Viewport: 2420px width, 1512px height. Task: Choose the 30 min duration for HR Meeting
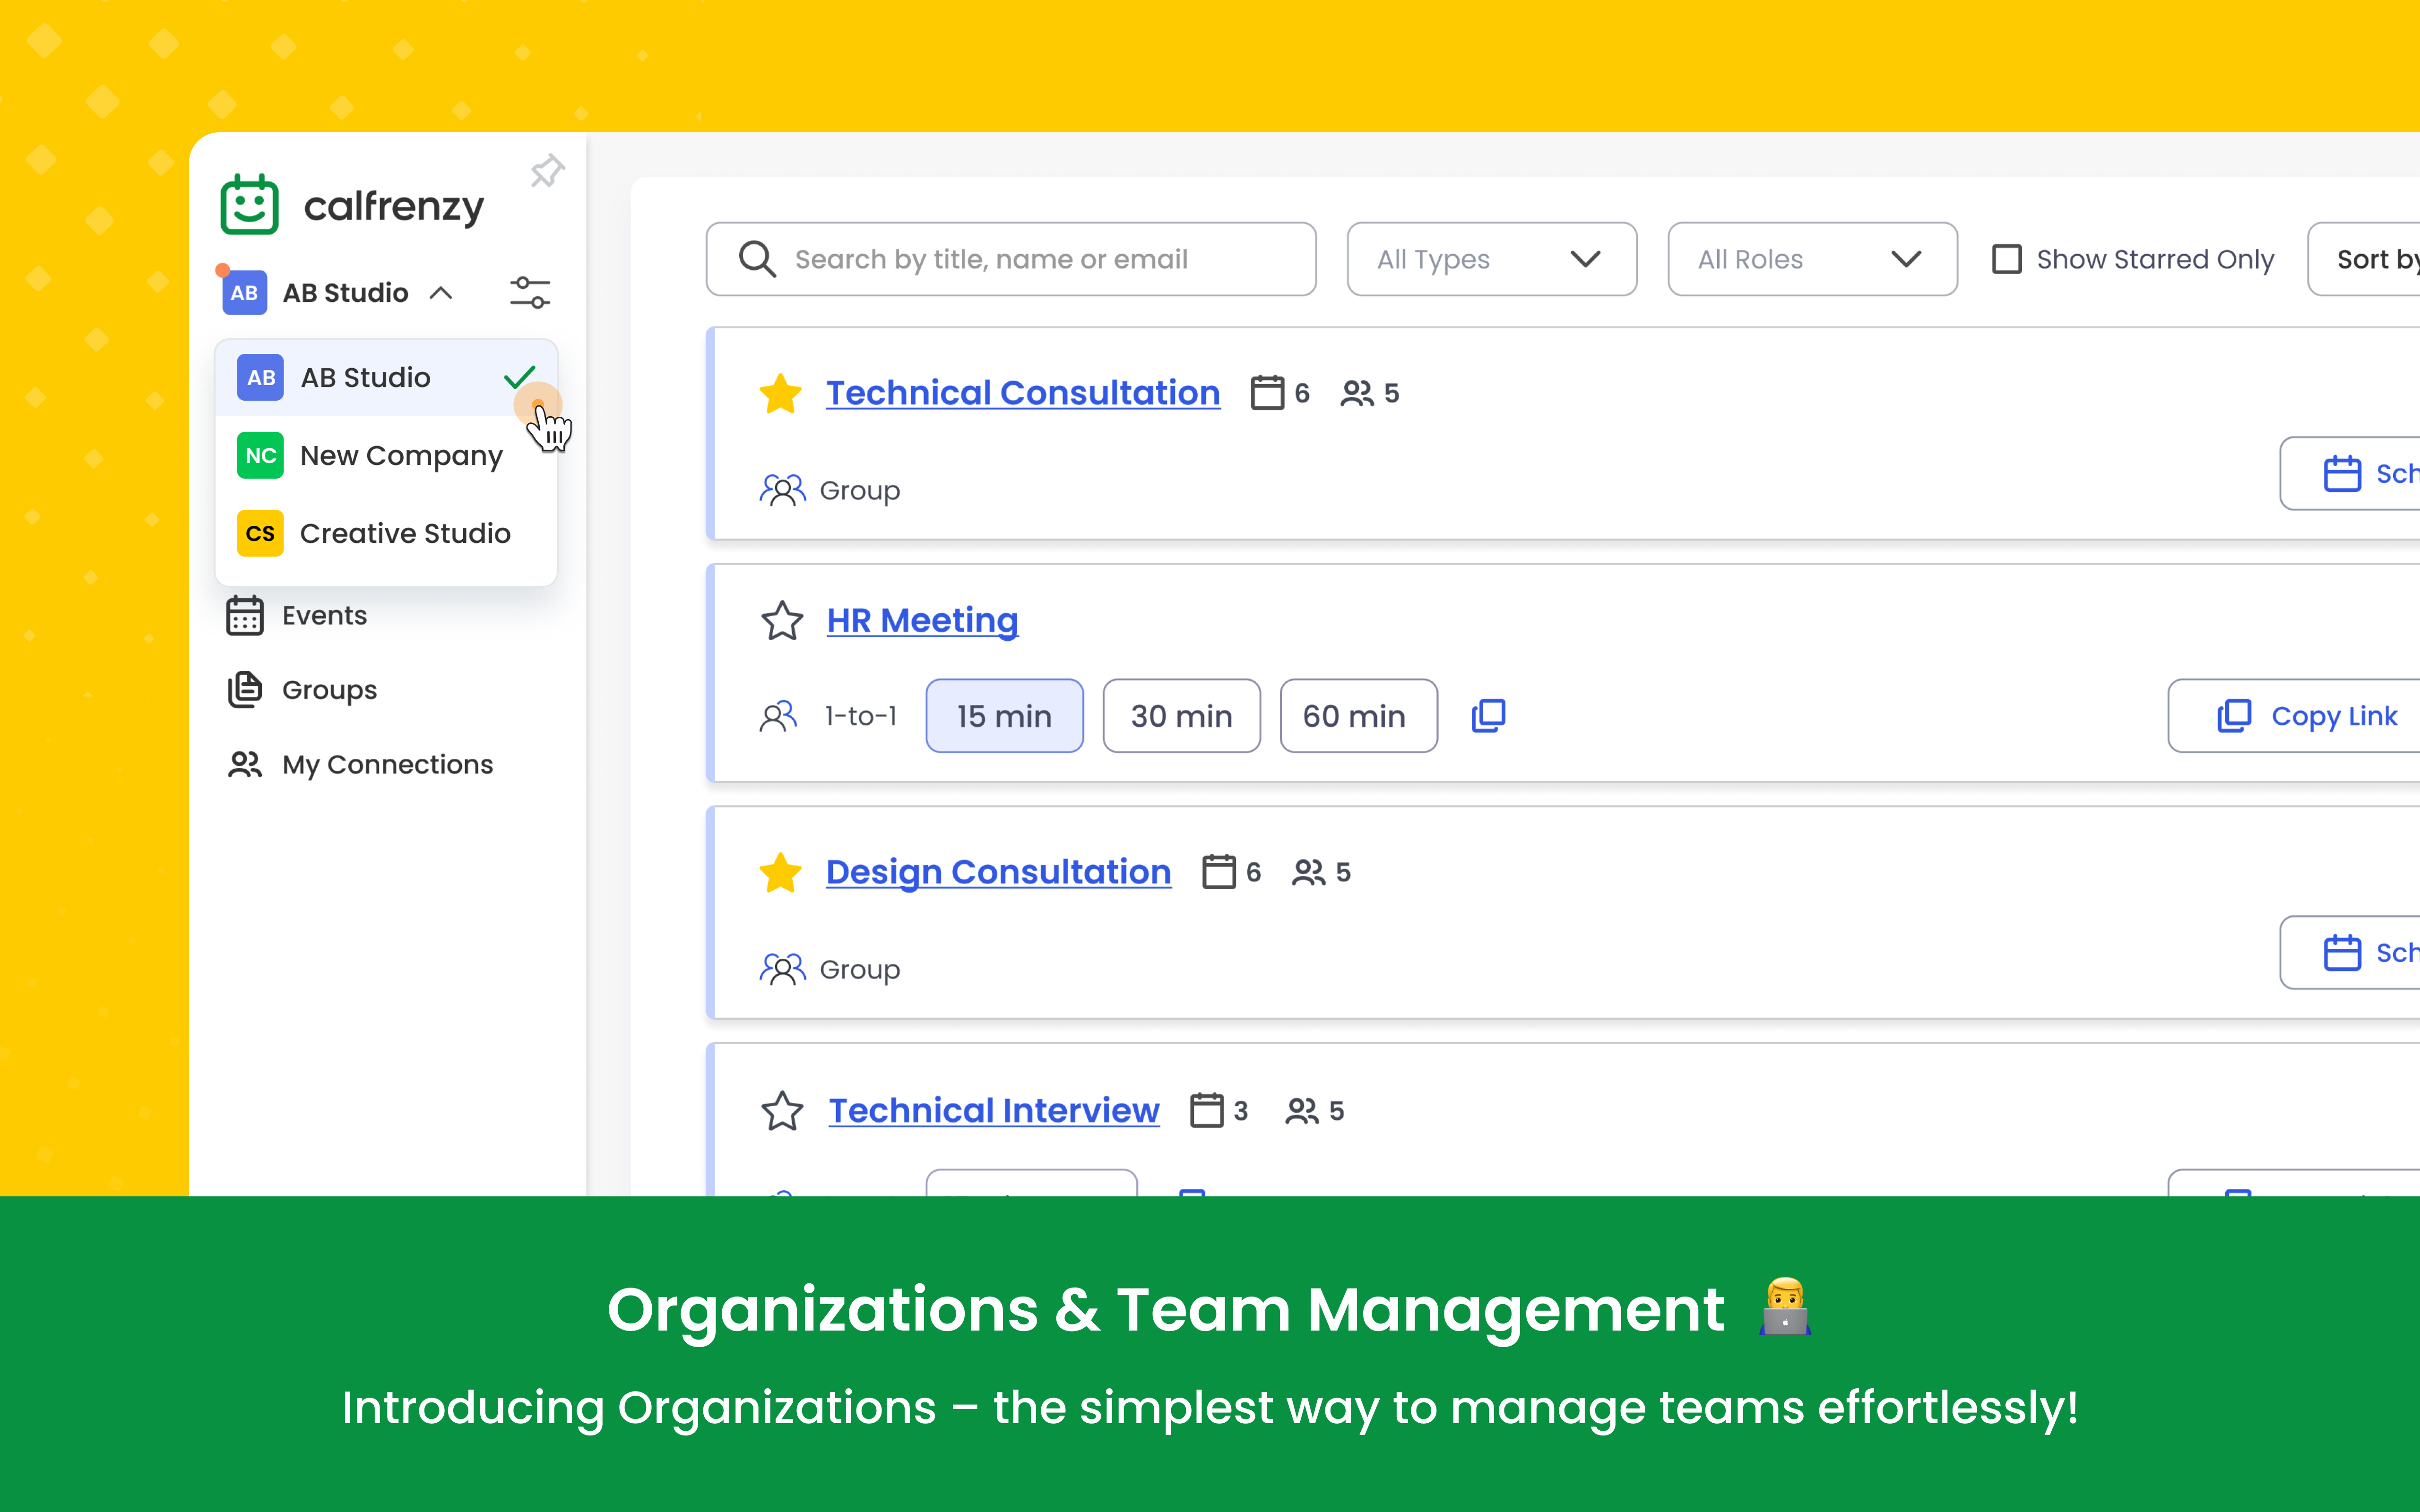[1181, 715]
